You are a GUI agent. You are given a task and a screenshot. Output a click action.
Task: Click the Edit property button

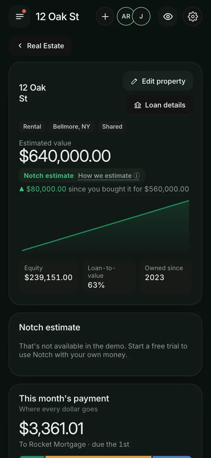158,81
